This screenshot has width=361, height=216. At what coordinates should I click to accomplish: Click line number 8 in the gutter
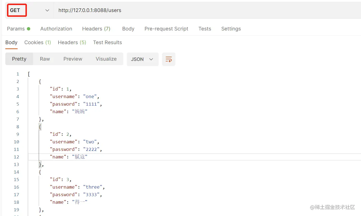[x=18, y=127]
